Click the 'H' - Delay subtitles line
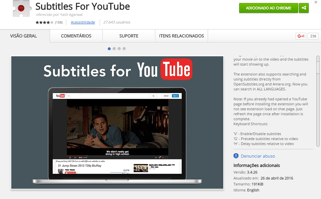The image size is (321, 199). coord(263,144)
